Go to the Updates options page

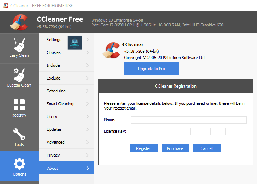(x=66, y=129)
